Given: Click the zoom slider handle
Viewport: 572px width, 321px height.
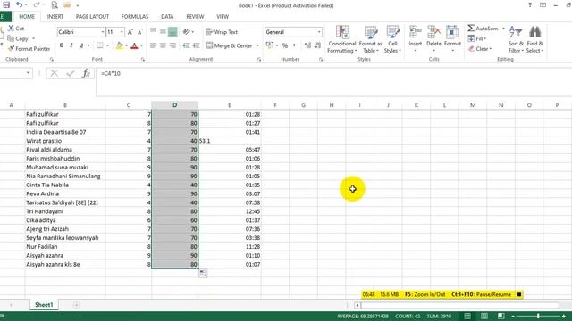Looking at the screenshot, I should click(x=538, y=316).
